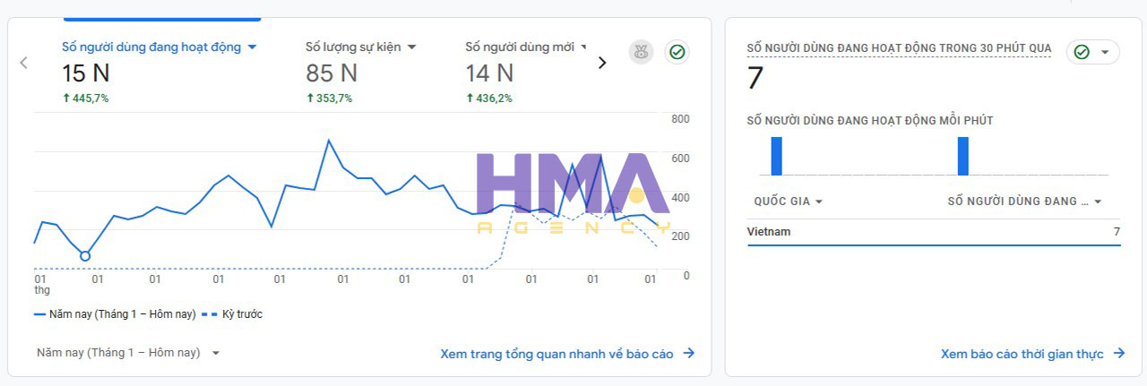1147x386 pixels.
Task: Click the '15 N' active users value
Action: (x=86, y=73)
